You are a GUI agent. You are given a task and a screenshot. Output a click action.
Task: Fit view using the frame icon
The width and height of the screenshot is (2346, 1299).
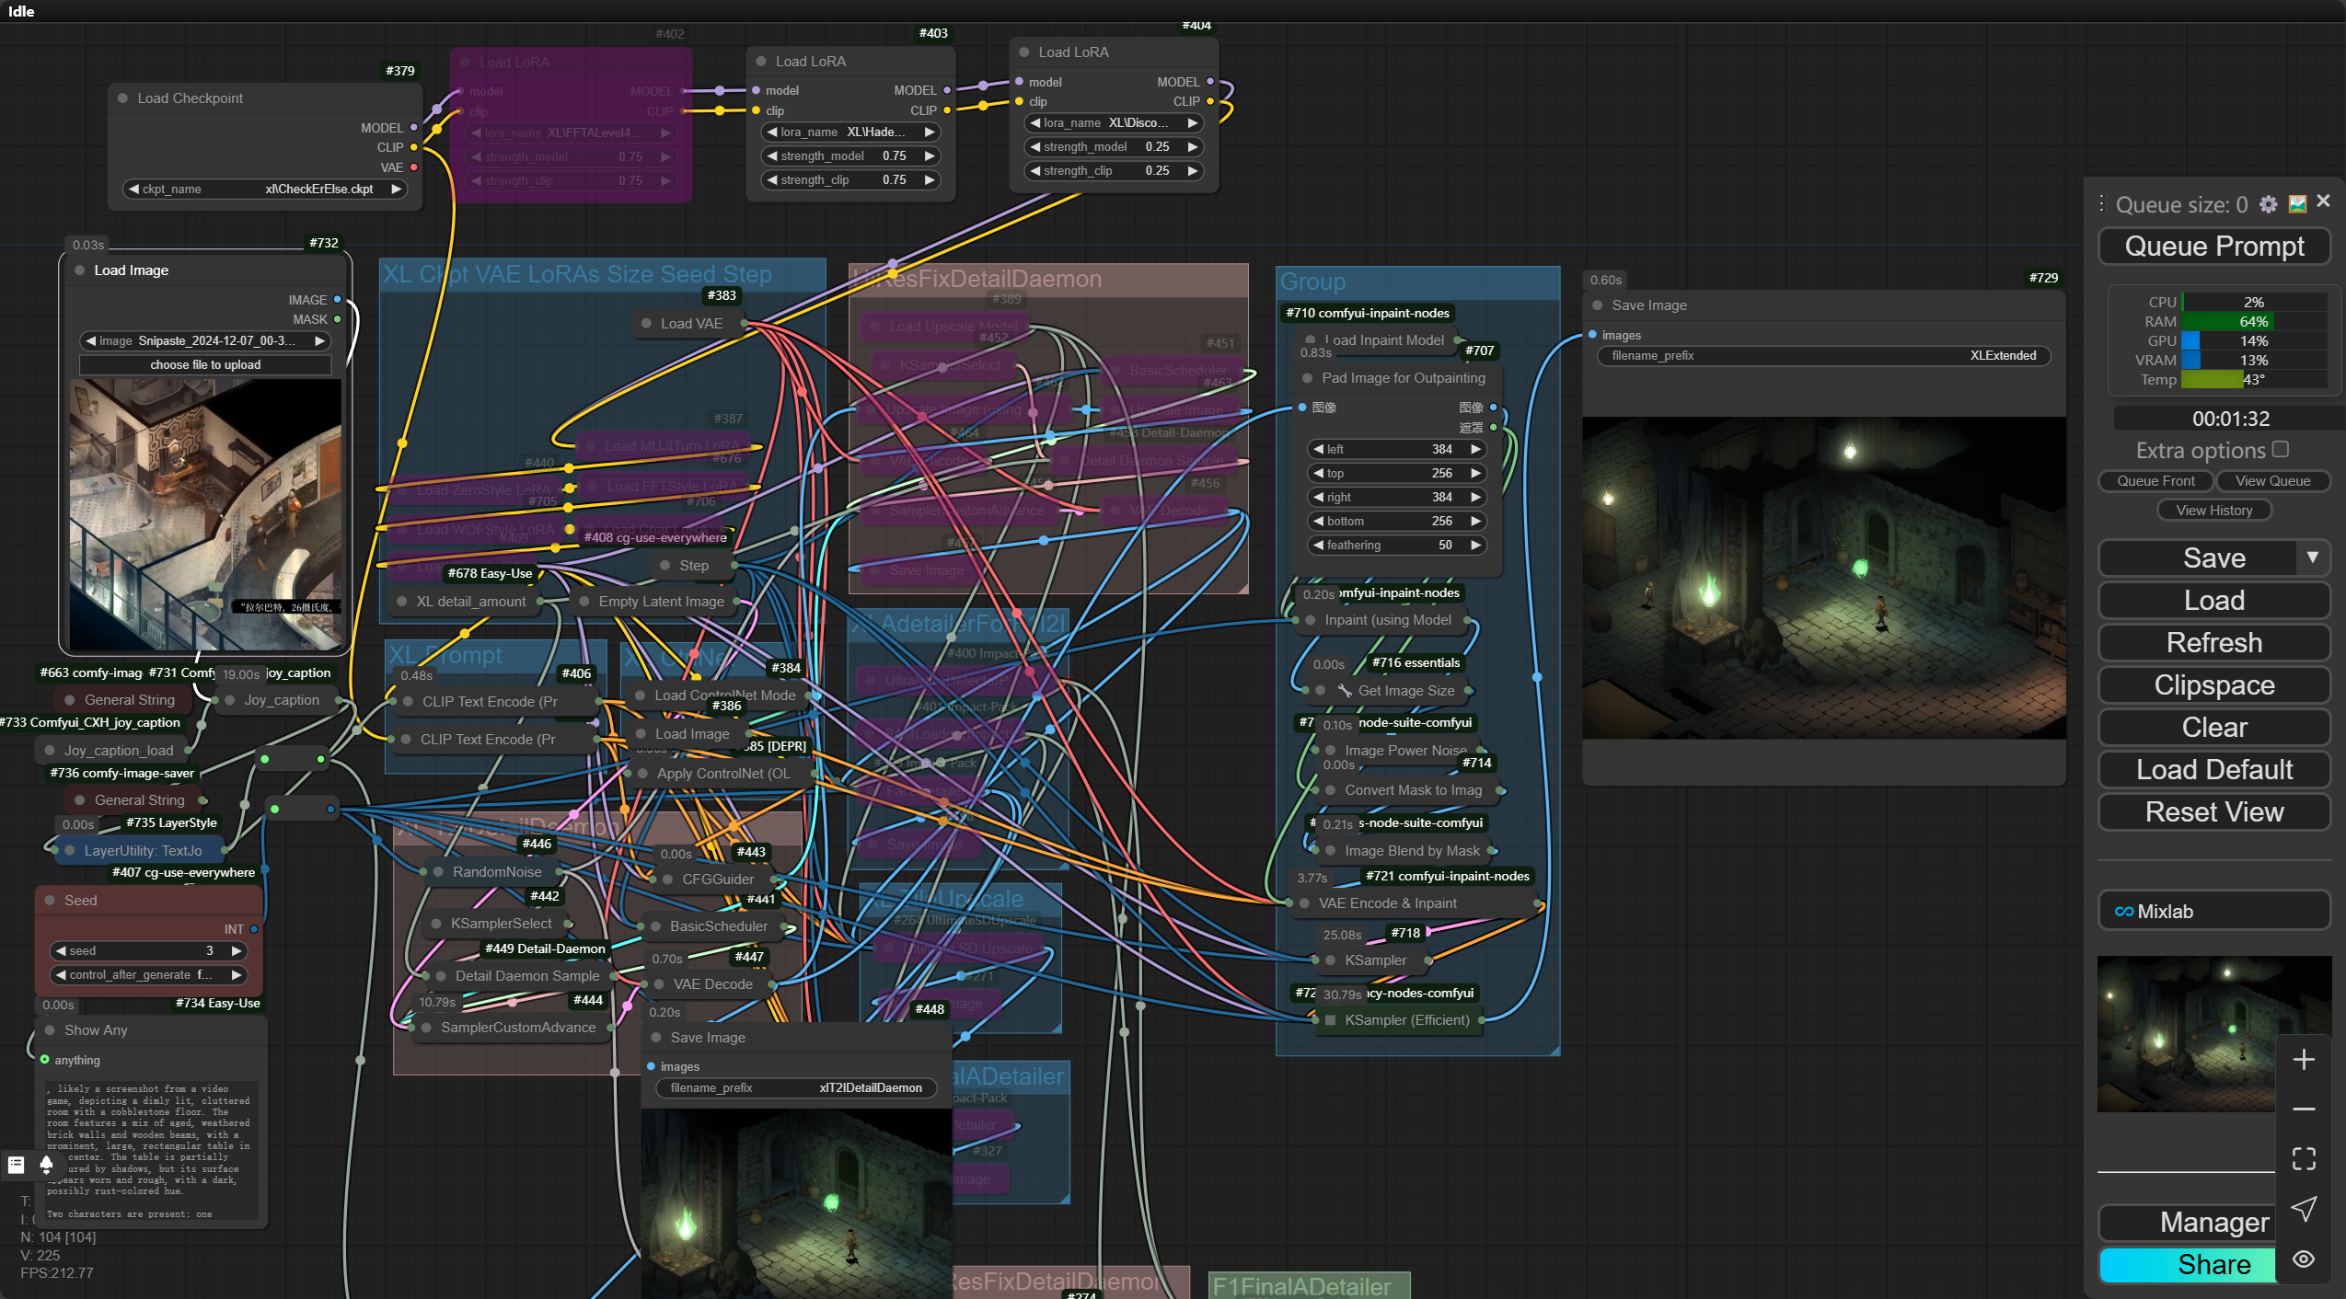pos(2303,1158)
